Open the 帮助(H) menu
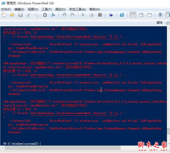 [95, 9]
